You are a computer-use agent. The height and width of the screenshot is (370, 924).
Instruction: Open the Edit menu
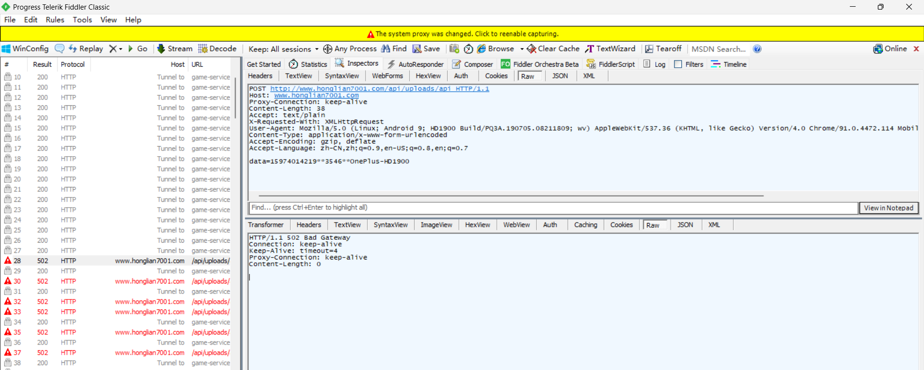[x=31, y=20]
